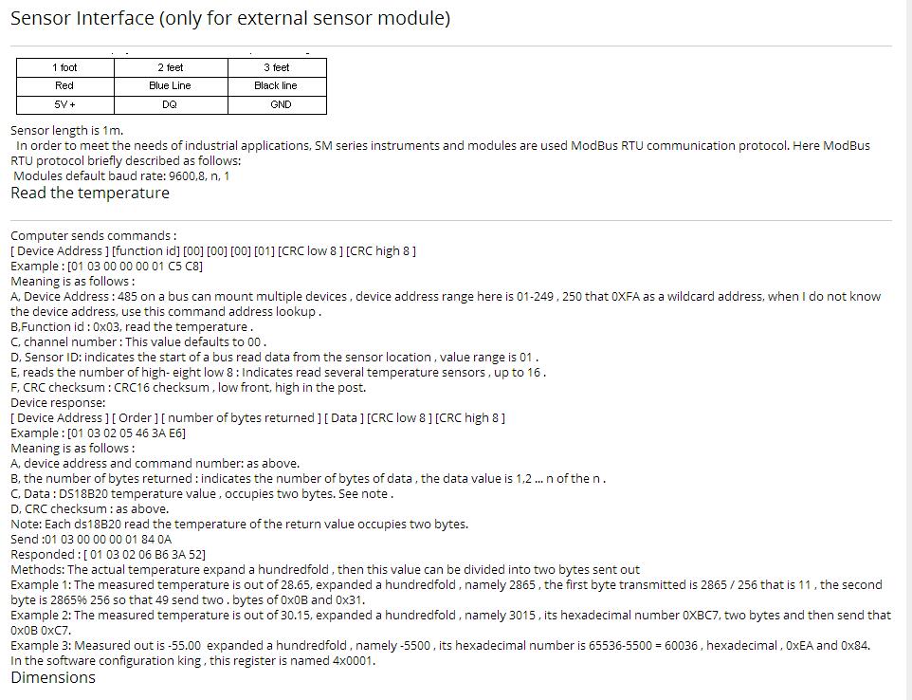Click the DQ pin cell
This screenshot has height=700, width=912.
[171, 104]
